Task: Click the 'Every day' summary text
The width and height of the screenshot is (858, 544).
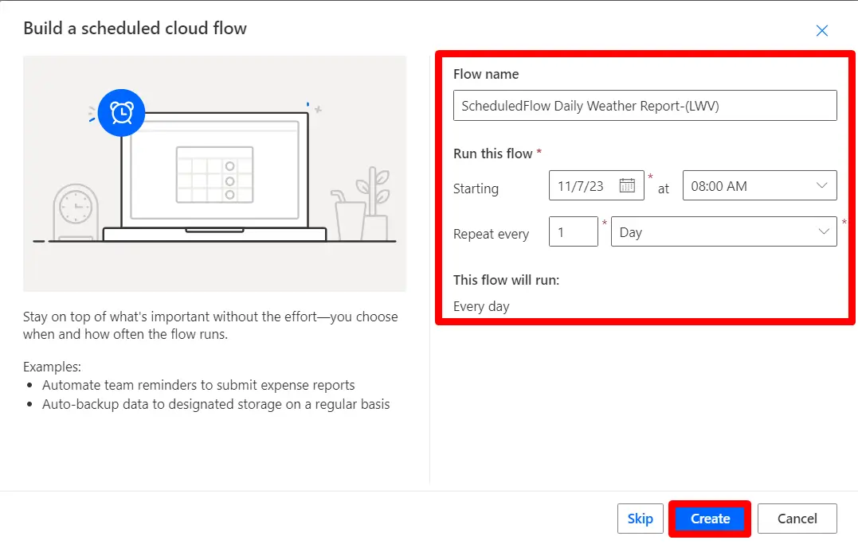Action: coord(481,306)
